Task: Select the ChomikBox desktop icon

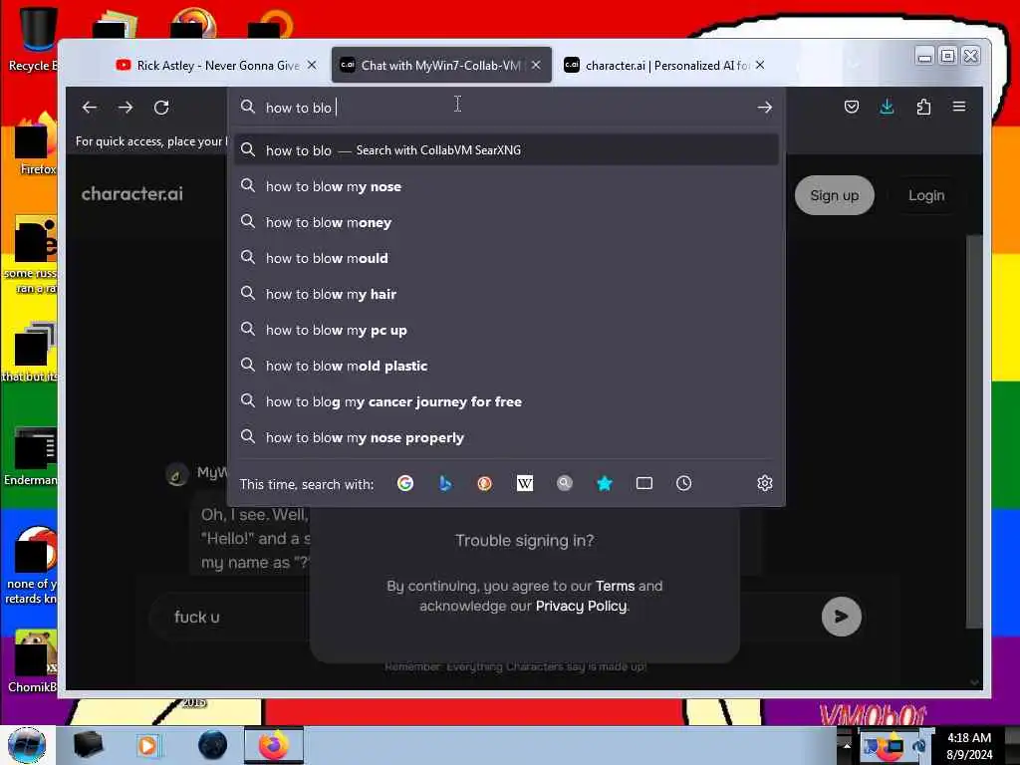Action: click(x=33, y=662)
